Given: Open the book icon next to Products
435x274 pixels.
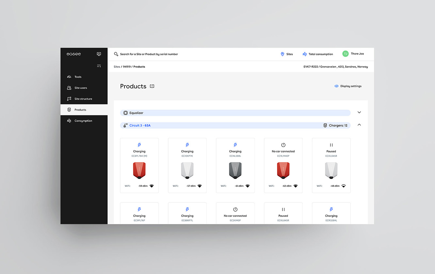Looking at the screenshot, I should [x=152, y=86].
